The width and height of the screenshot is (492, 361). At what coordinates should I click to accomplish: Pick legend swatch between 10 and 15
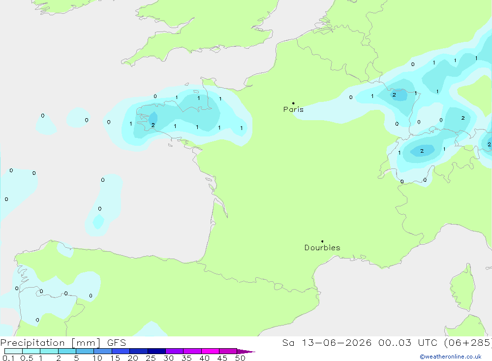[x=103, y=351]
